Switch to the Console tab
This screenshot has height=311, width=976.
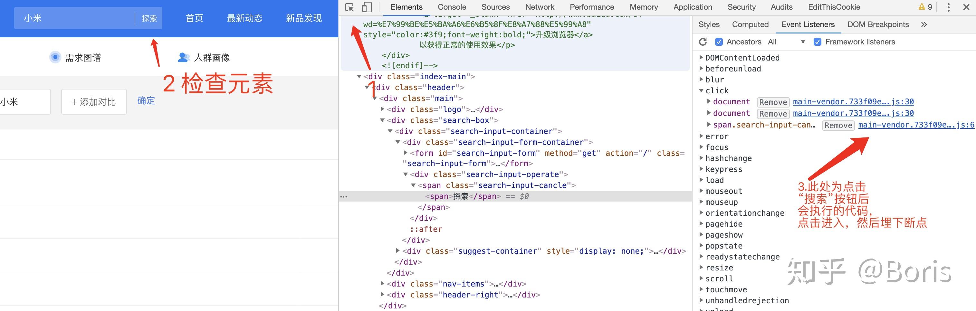tap(451, 7)
